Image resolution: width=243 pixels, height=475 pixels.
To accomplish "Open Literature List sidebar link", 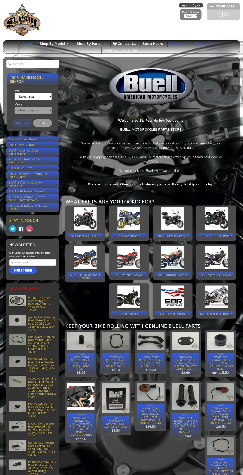I will click(x=33, y=168).
